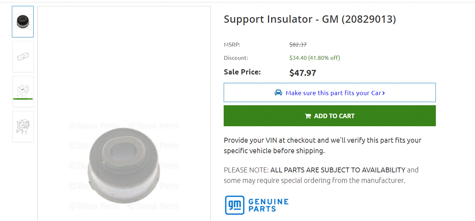Click the bold Sale Price label
This screenshot has height=221, width=475.
[242, 72]
